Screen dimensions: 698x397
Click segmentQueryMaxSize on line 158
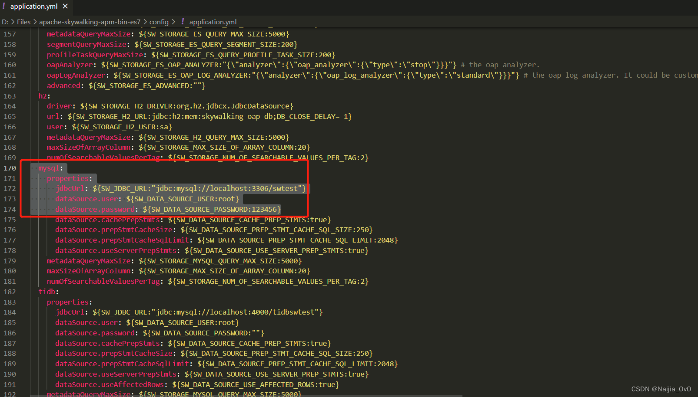tap(86, 44)
